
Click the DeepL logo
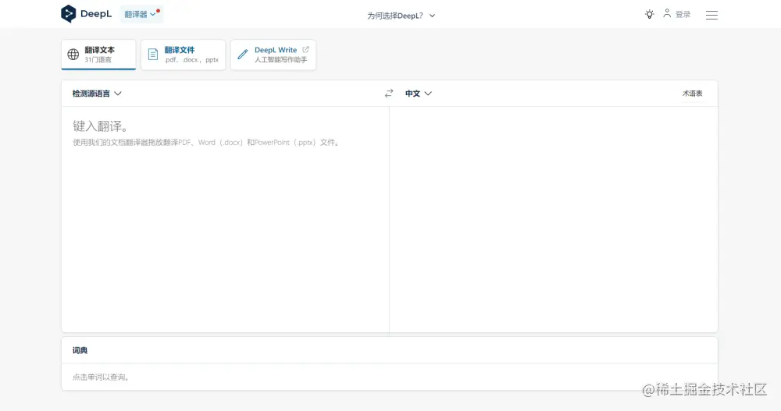tap(86, 14)
